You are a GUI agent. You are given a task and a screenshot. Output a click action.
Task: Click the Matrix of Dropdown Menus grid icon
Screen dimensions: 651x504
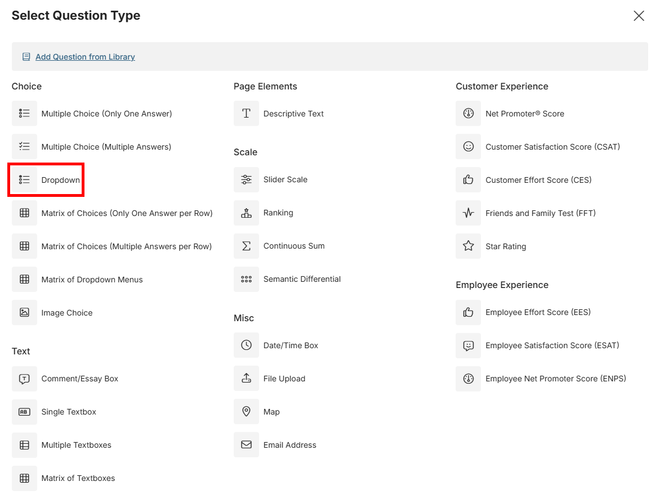(24, 279)
